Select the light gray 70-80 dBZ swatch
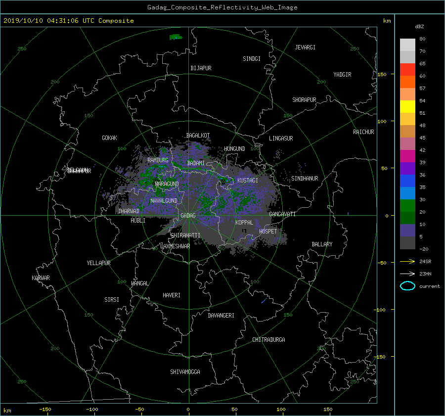 coord(407,45)
